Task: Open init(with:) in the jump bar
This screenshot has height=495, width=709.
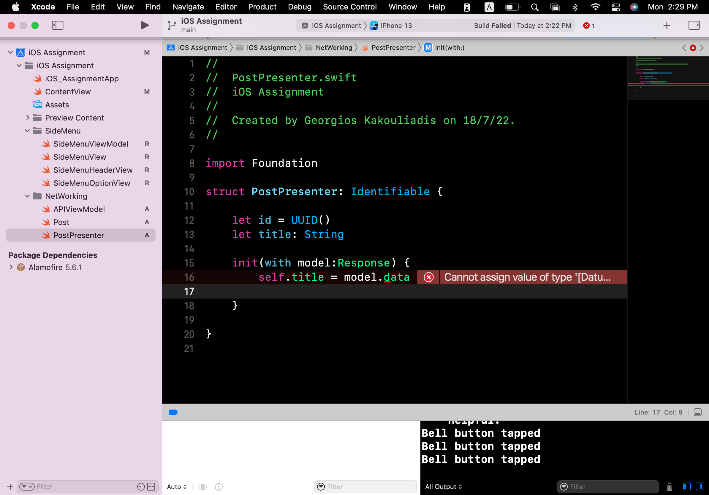Action: pos(444,47)
